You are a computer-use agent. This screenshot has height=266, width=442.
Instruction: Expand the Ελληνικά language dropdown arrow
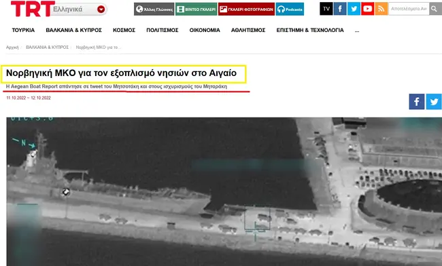click(x=101, y=9)
